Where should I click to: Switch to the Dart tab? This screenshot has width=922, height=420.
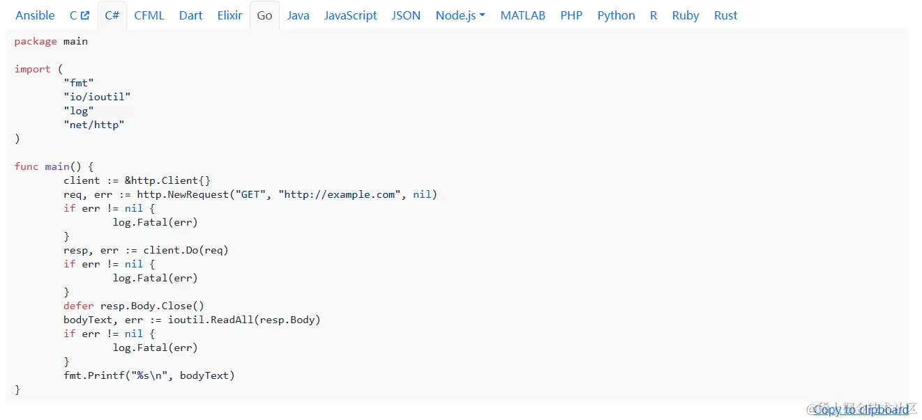[x=190, y=15]
